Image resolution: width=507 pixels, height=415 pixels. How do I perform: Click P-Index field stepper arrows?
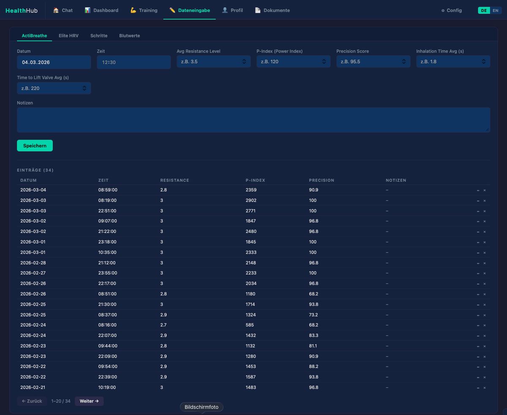324,62
